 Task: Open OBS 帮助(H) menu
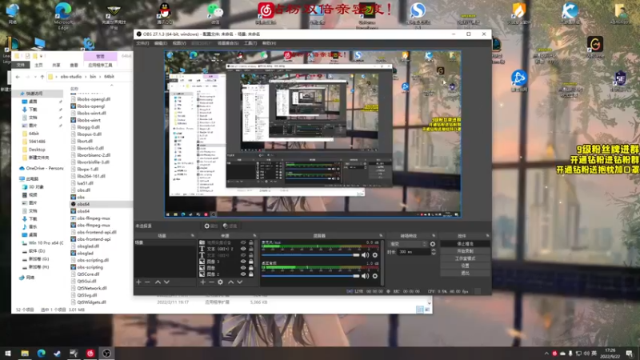269,43
